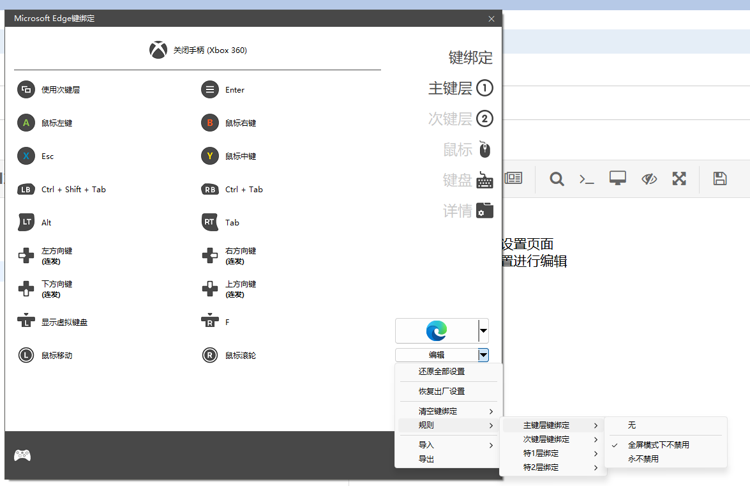Expand 主键层键绑定 submenu
This screenshot has width=750, height=486.
[553, 425]
